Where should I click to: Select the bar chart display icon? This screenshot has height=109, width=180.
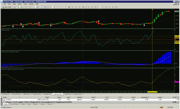(x=15, y=7)
